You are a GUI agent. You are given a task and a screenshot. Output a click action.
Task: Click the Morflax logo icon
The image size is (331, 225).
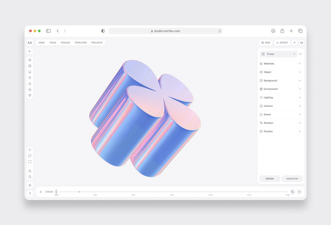30,43
